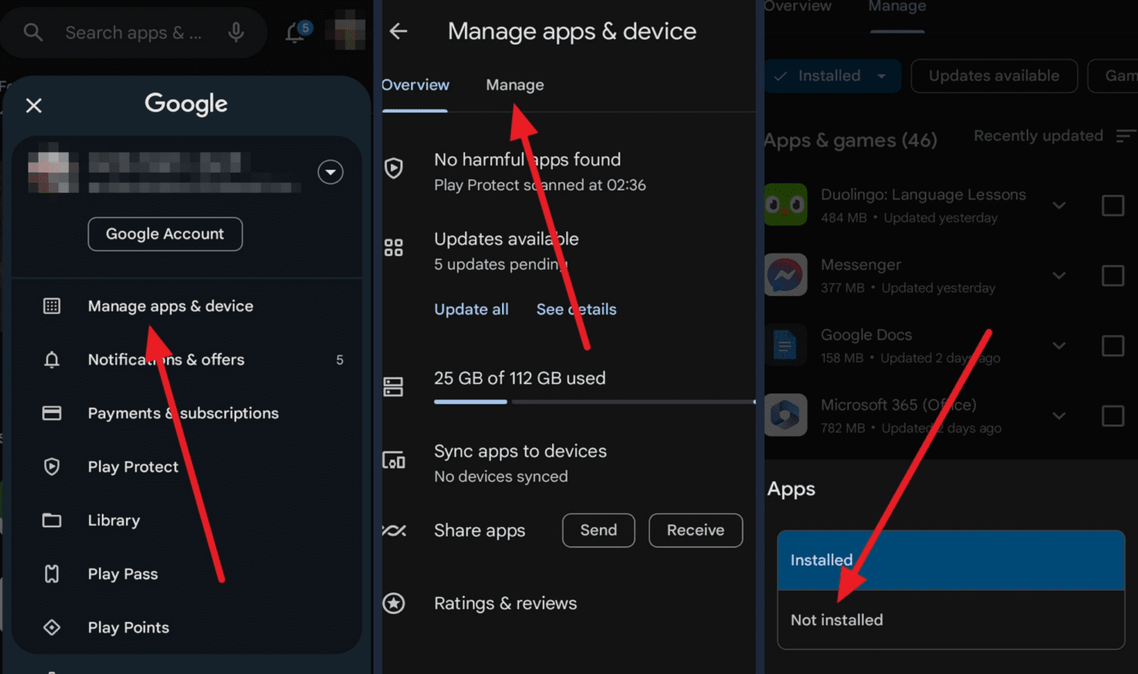The image size is (1138, 674).
Task: Click the Play Points diamond icon
Action: pos(51,627)
